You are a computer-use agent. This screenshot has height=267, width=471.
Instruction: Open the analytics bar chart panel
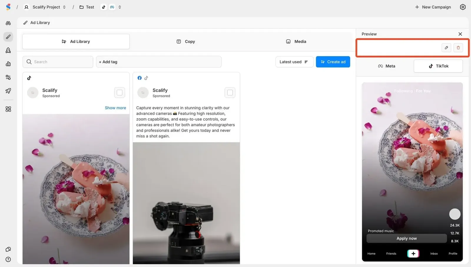8,64
